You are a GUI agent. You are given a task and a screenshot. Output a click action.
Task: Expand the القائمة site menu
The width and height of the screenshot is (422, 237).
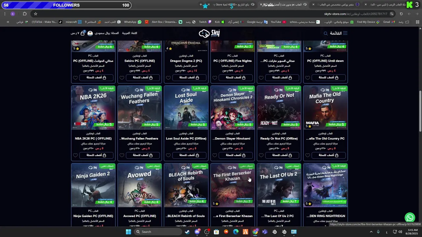tap(339, 33)
